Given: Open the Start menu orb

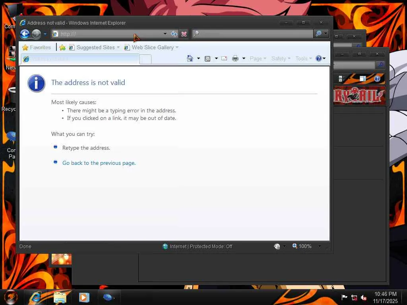Looking at the screenshot, I should tap(11, 297).
